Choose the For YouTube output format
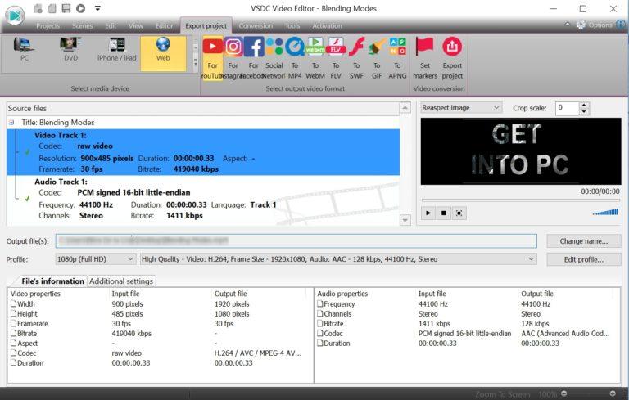The width and height of the screenshot is (629, 400). [213, 58]
